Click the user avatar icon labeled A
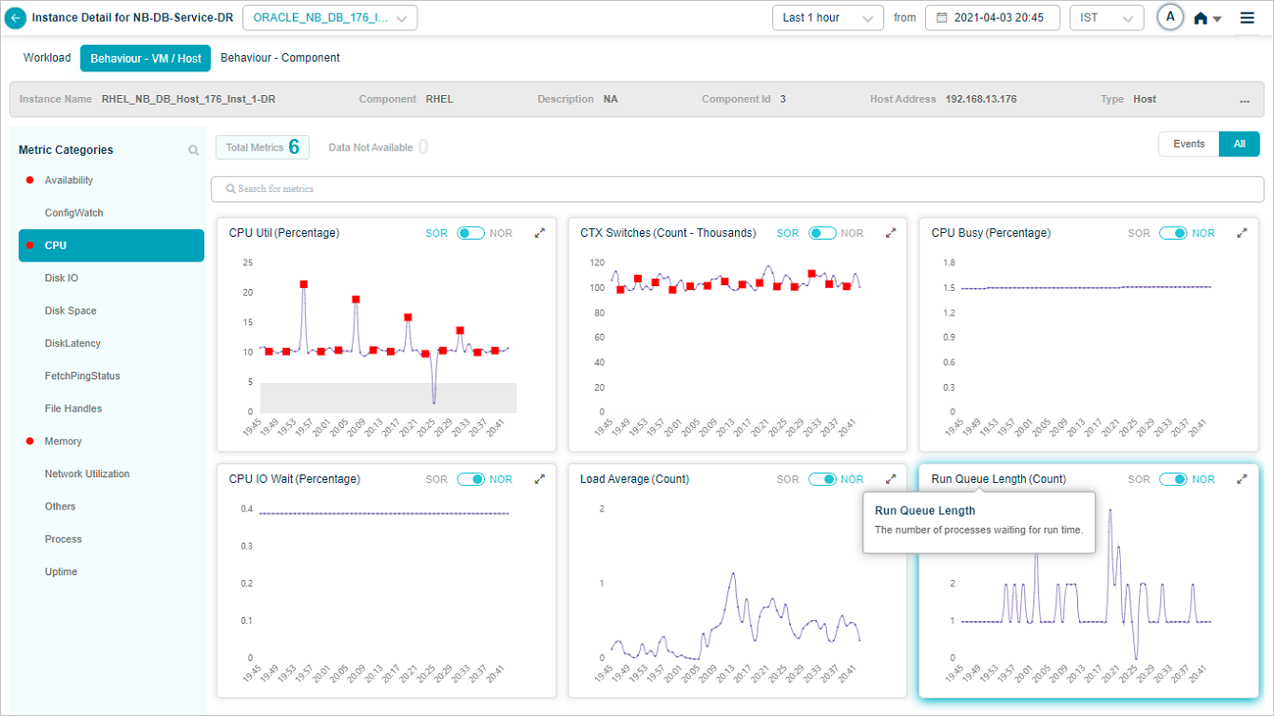The width and height of the screenshot is (1274, 716). 1170,17
